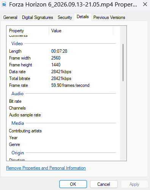Click the Apply button
This screenshot has height=190, width=150.
(134, 184)
